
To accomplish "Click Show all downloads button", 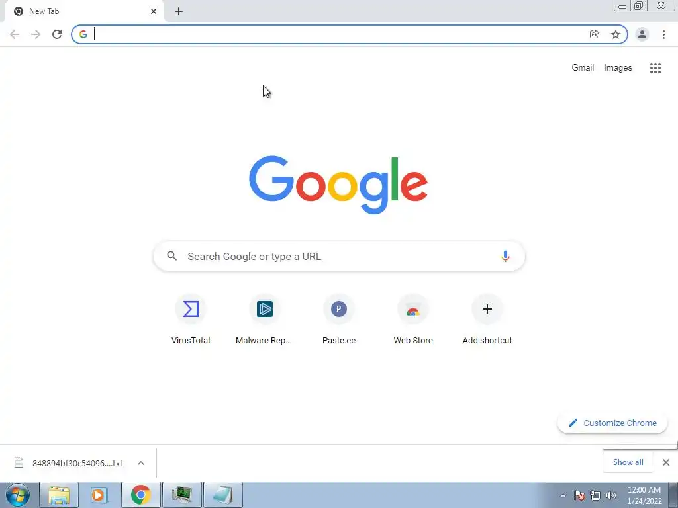I will click(628, 462).
